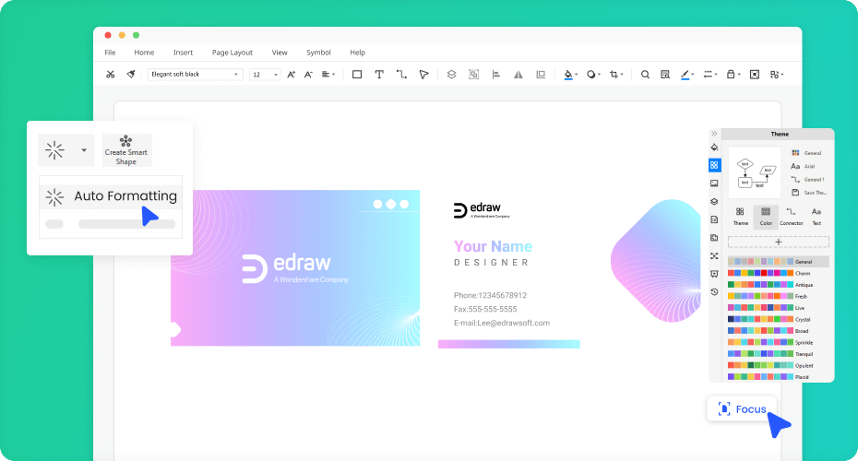Open the font size 12 dropdown
Image resolution: width=858 pixels, height=461 pixels.
pos(264,75)
